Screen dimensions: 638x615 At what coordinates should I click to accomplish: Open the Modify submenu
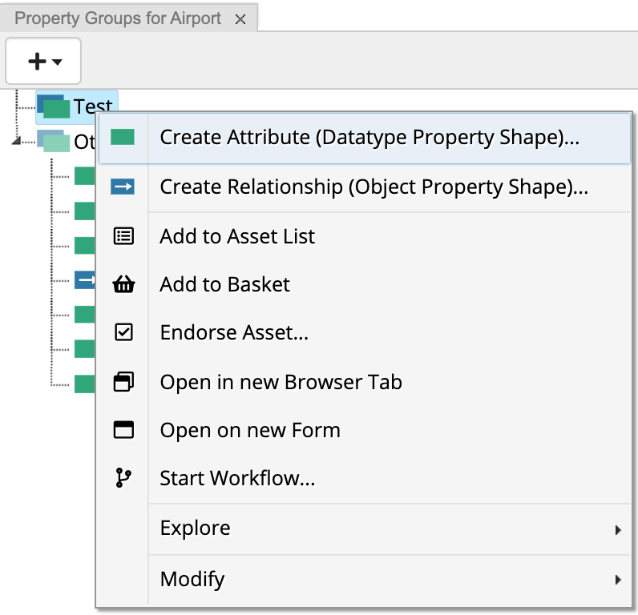[365, 579]
